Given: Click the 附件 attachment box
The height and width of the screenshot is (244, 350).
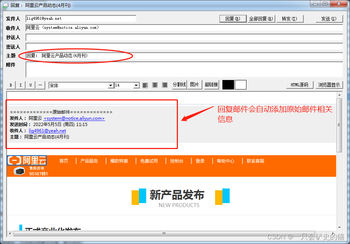Looking at the screenshot, I should click(184, 69).
